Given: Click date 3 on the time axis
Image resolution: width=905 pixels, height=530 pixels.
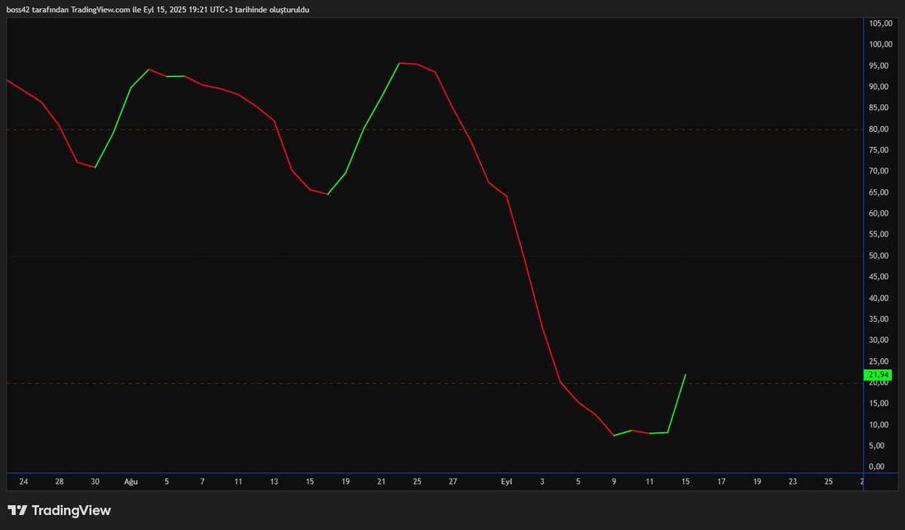Looking at the screenshot, I should [x=542, y=481].
